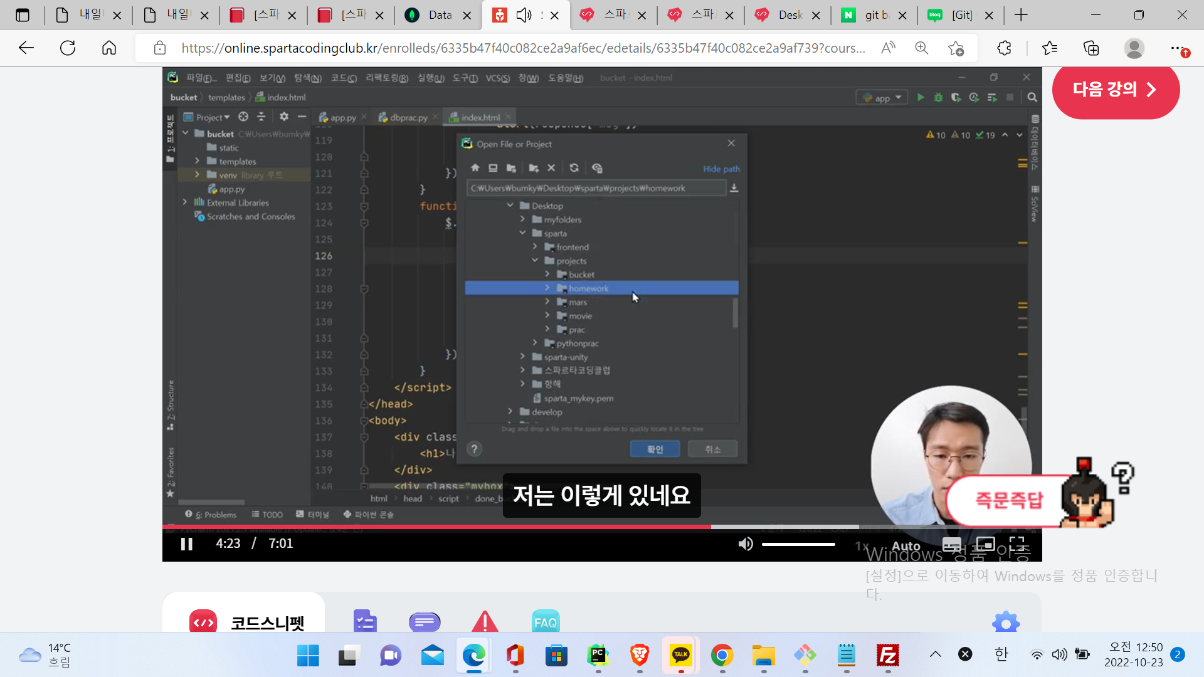Click the path history download-arrow icon

[734, 188]
